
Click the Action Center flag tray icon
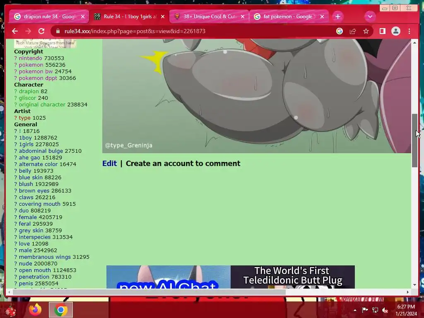(x=365, y=310)
